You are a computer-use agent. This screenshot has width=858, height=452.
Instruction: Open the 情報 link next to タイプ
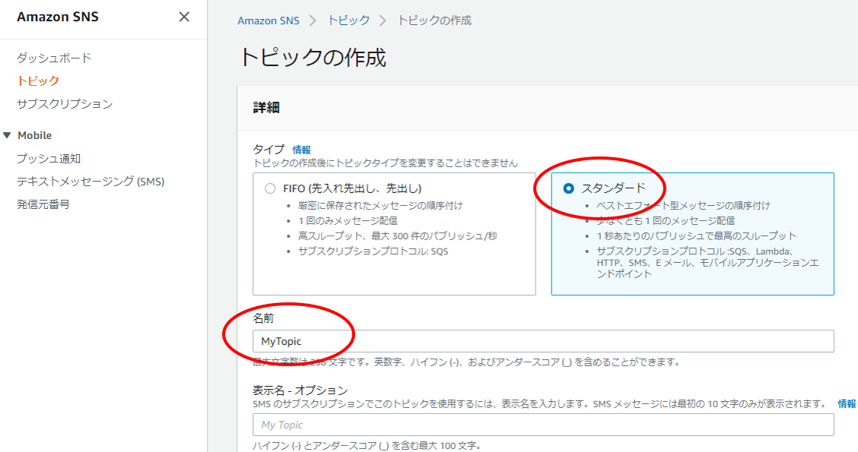[x=301, y=150]
